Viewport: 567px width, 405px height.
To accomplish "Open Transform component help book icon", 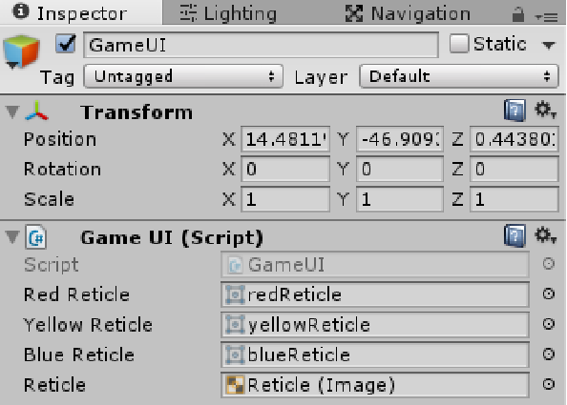I will click(514, 111).
